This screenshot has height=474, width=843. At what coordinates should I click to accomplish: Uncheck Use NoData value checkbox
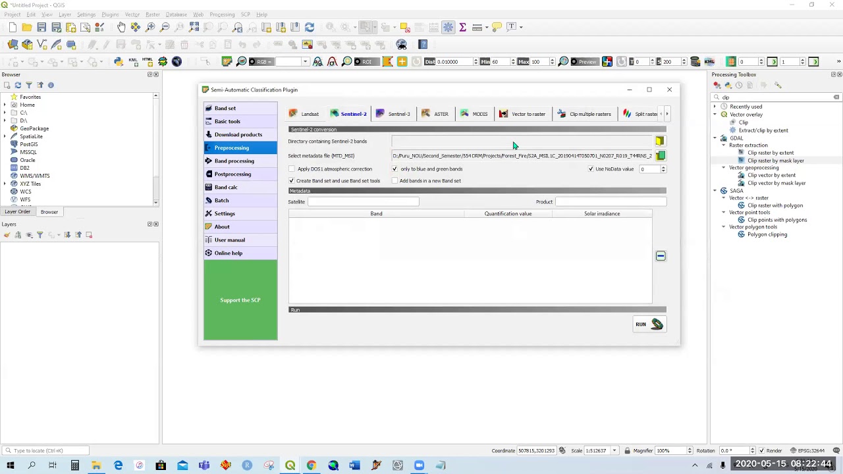(x=591, y=169)
